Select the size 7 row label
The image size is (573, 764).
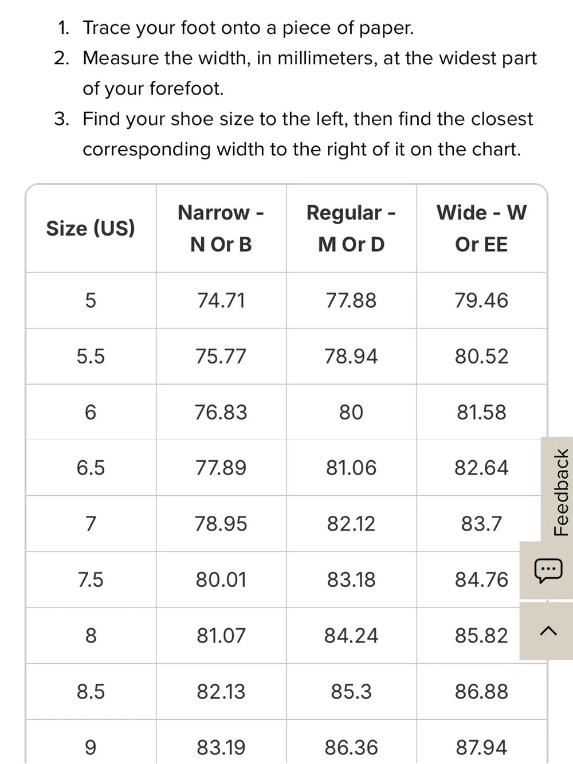[91, 524]
